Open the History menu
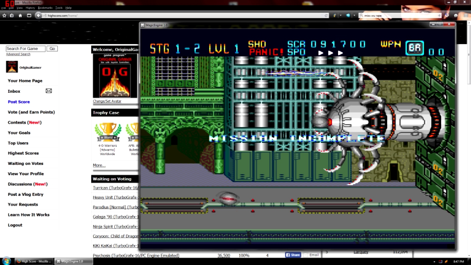The image size is (471, 265). [30, 8]
